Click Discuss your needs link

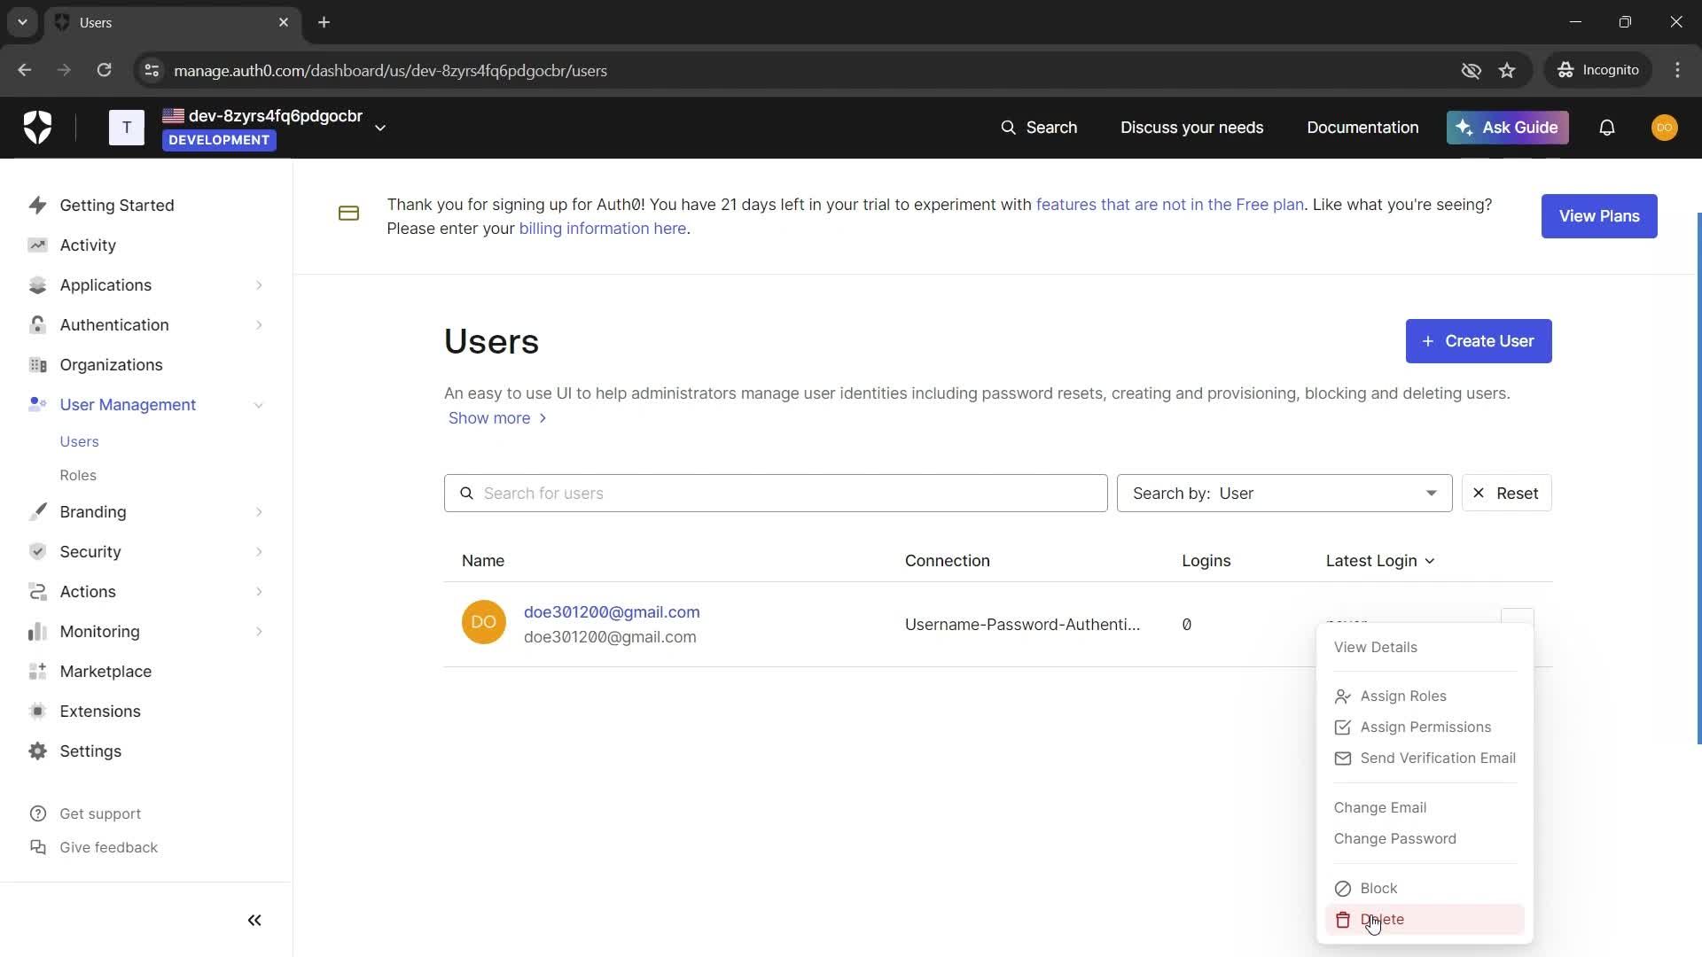click(x=1191, y=128)
